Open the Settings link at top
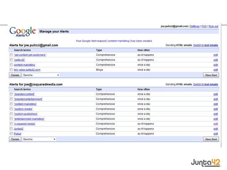The width and height of the screenshot is (227, 170). [195, 26]
